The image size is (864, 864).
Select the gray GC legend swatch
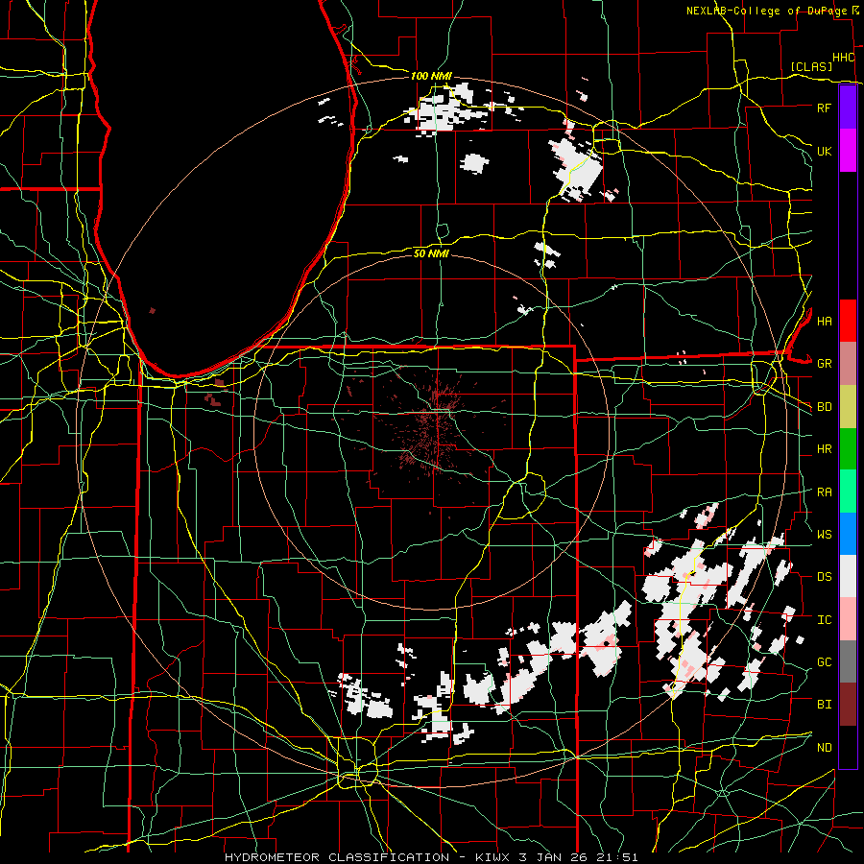[848, 661]
